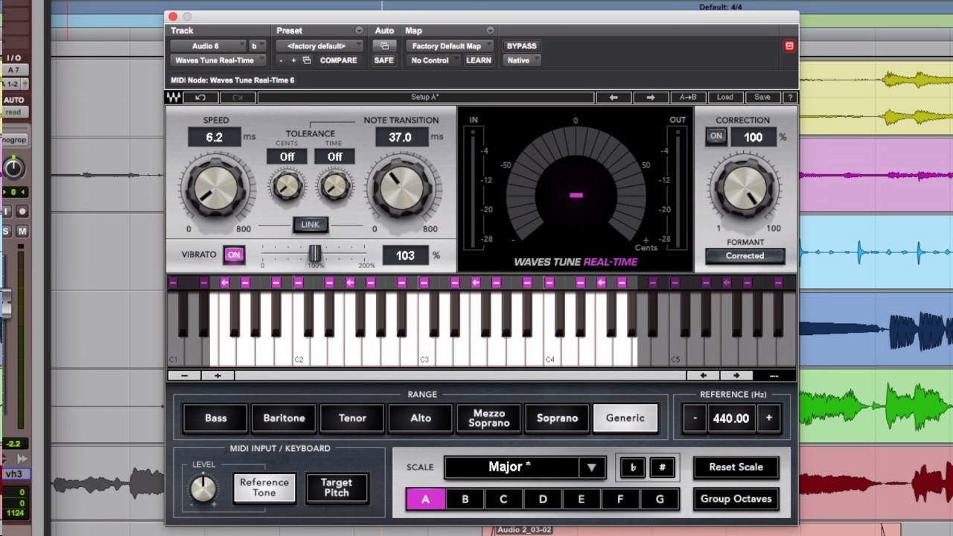Redo the plugin change
Image resolution: width=953 pixels, height=536 pixels.
coord(238,98)
